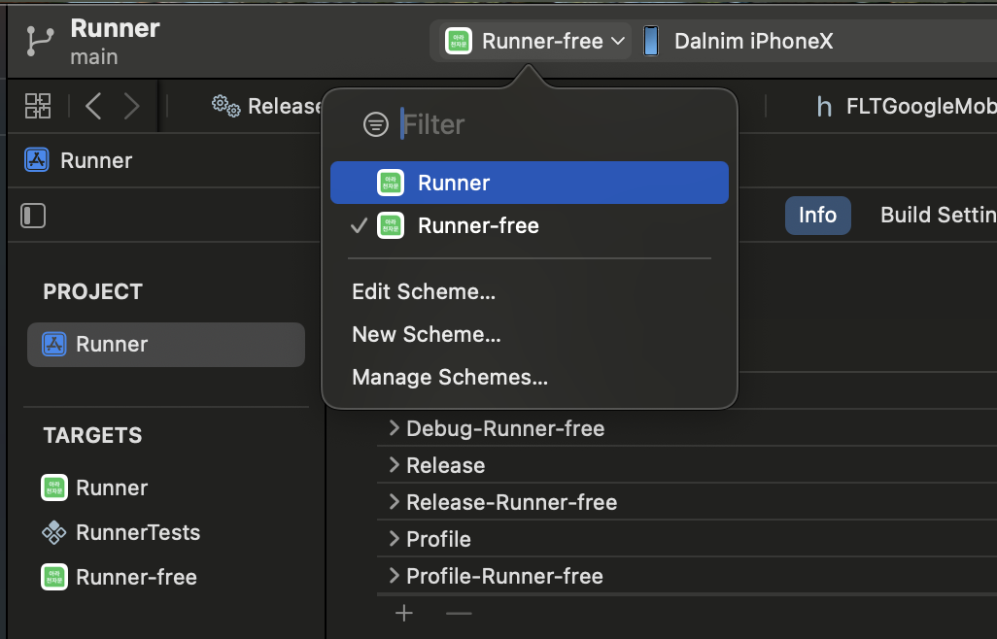Screen dimensions: 997x639
Task: Switch to the Info tab
Action: tap(817, 216)
